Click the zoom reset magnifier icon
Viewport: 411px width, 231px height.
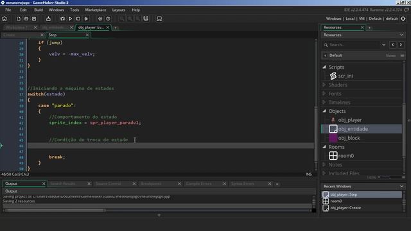click(130, 19)
